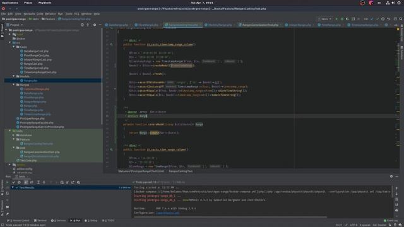Click the magnifier test history icon in Run toolbar
Image resolution: width=404 pixels, height=227 pixels.
click(78, 182)
